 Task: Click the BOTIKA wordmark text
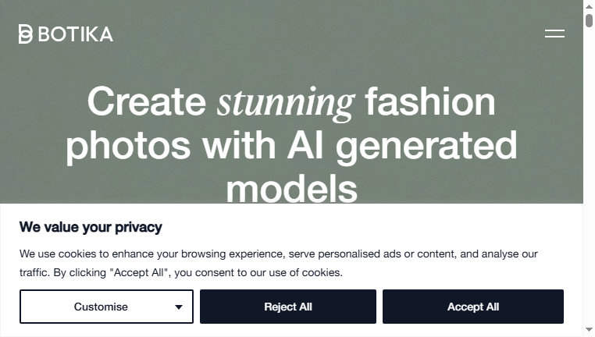(x=76, y=34)
